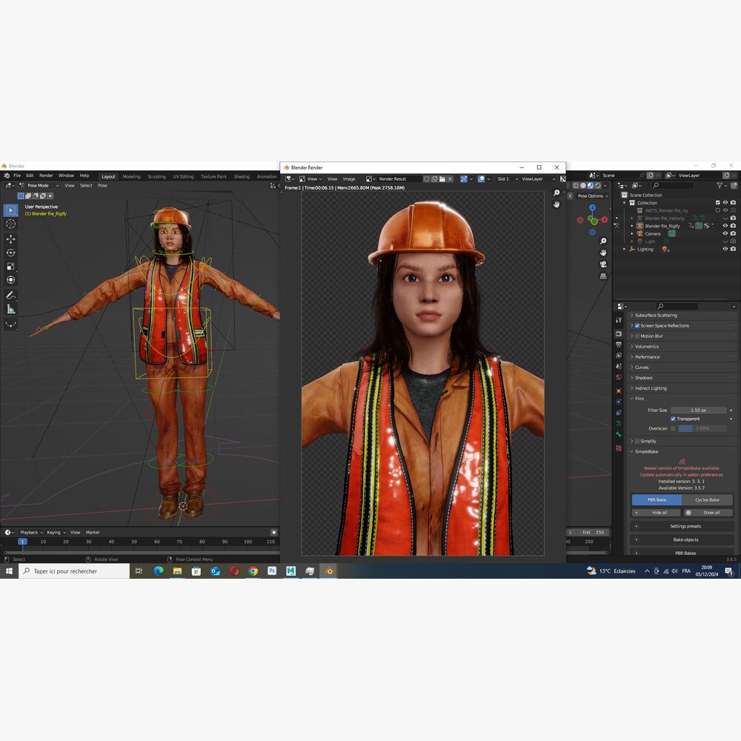Image resolution: width=741 pixels, height=741 pixels.
Task: Open the Render menu
Action: click(x=46, y=176)
